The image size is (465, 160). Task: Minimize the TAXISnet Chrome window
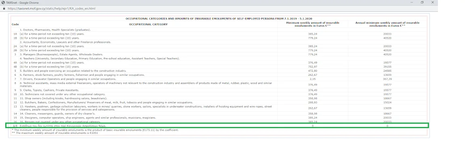[412, 2]
